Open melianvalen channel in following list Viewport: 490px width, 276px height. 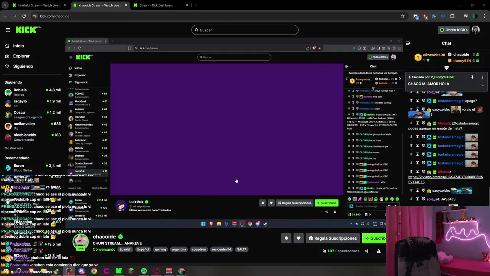(x=33, y=126)
